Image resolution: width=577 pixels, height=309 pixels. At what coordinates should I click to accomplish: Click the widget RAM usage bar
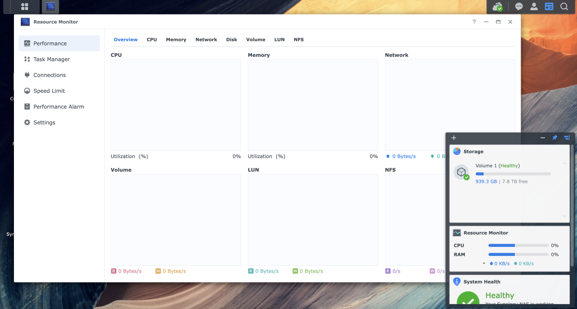[518, 254]
